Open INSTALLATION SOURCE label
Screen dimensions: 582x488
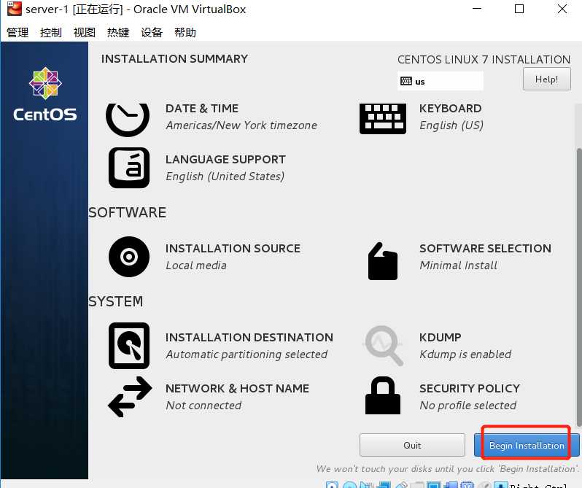click(233, 248)
